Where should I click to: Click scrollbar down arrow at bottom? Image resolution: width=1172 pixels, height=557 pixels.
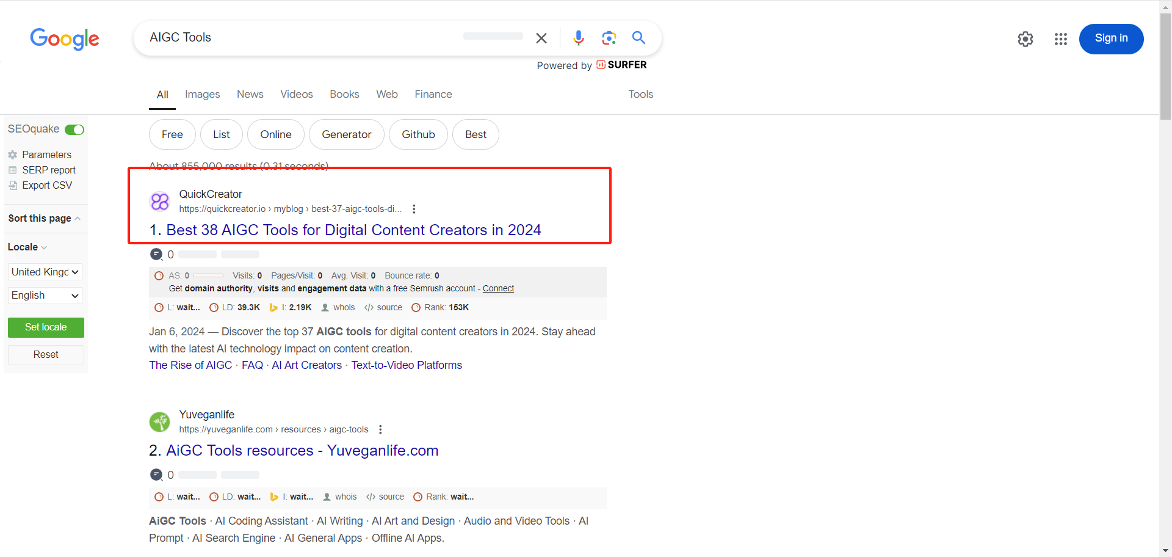1165,551
